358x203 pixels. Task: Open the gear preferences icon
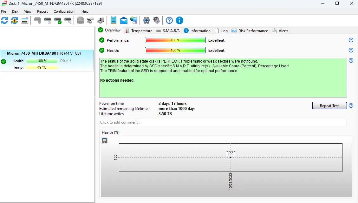146,21
